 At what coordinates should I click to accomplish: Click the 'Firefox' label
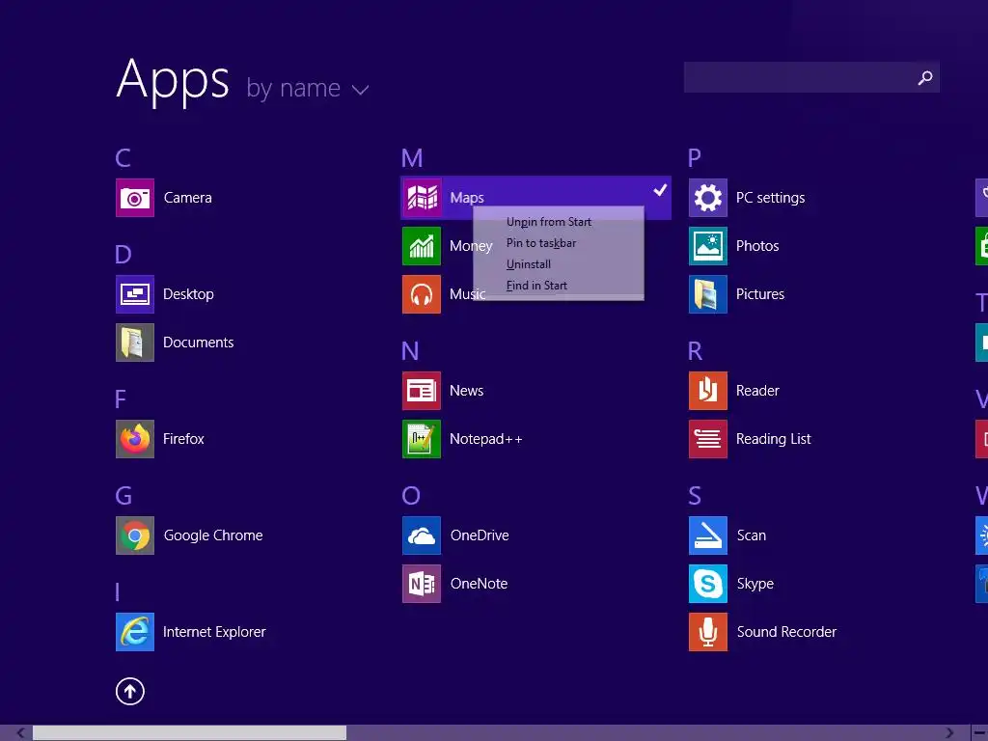click(183, 439)
